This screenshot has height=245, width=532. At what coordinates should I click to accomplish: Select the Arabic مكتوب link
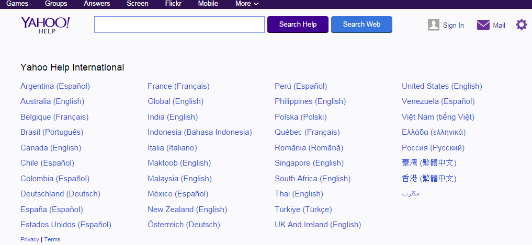(x=411, y=194)
